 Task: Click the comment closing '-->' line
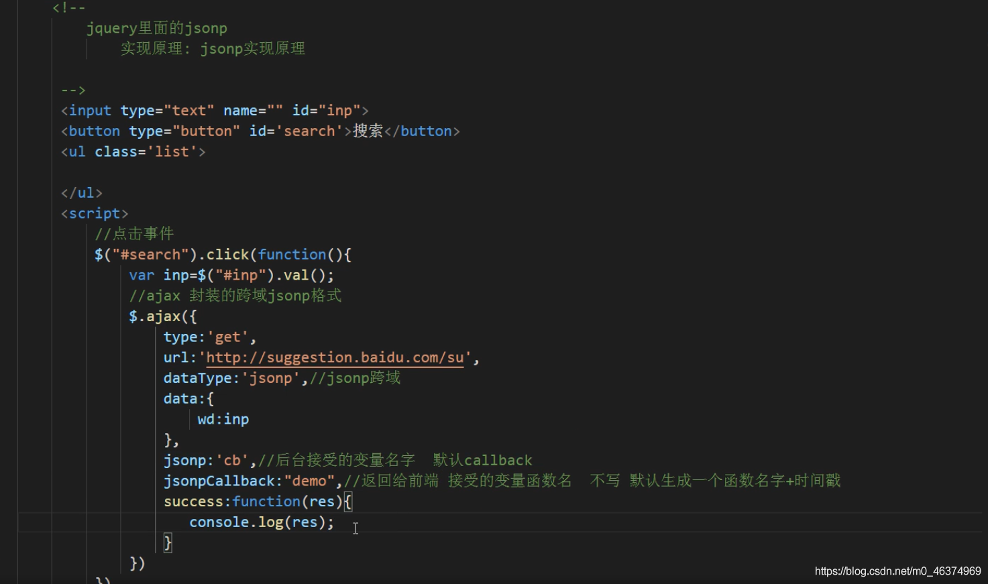tap(73, 90)
